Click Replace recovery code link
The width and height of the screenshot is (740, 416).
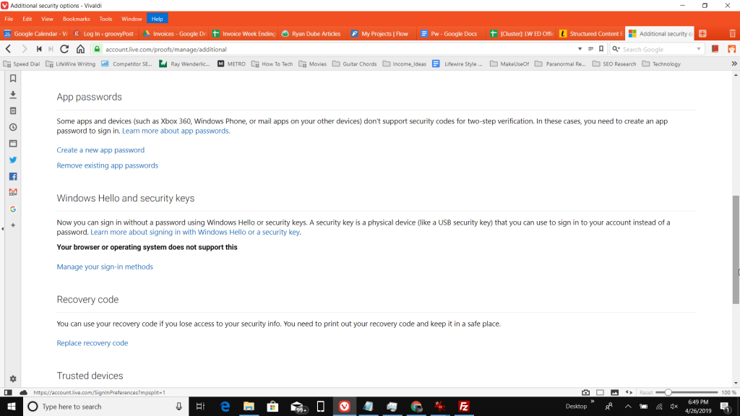pos(92,343)
